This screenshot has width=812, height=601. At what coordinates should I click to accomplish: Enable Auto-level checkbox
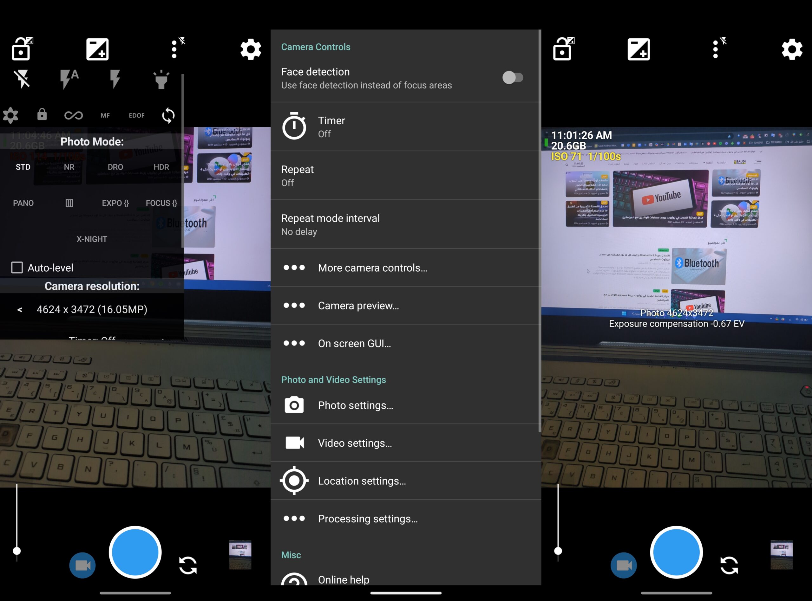coord(16,266)
